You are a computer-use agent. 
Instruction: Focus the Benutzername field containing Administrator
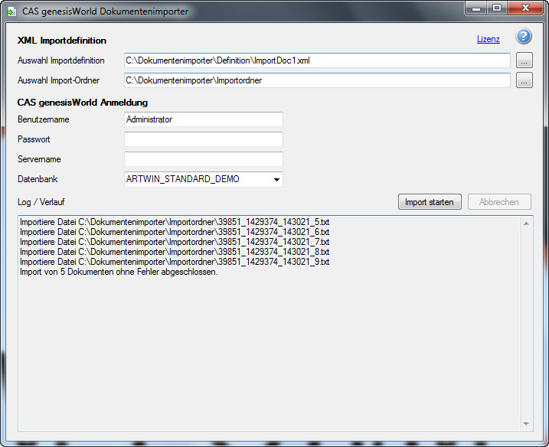point(204,119)
